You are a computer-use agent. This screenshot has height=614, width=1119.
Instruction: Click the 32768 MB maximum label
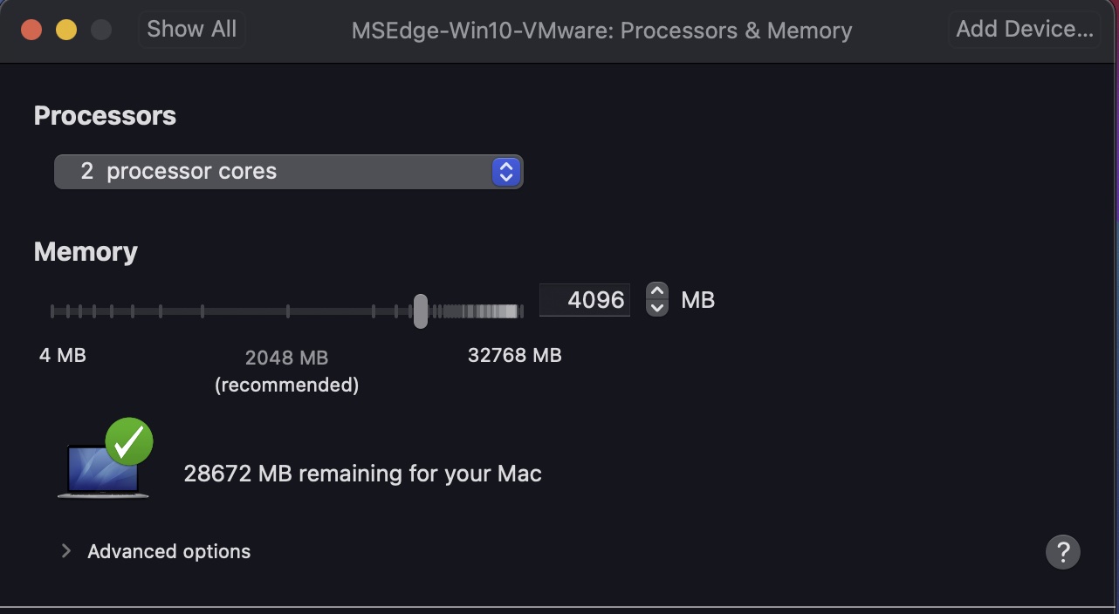click(514, 355)
